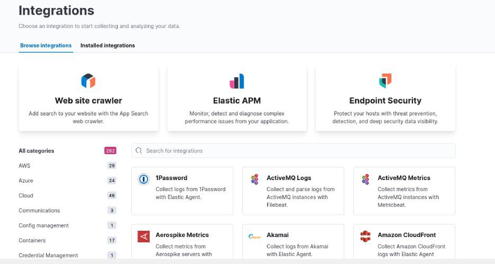Viewport: 495px width, 264px height.
Task: Click the 1Password logo icon
Action: click(143, 180)
